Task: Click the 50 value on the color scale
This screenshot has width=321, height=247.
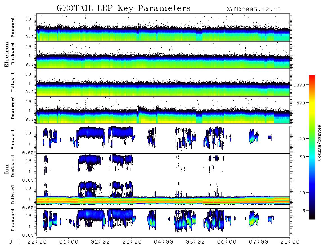Action: [302, 157]
